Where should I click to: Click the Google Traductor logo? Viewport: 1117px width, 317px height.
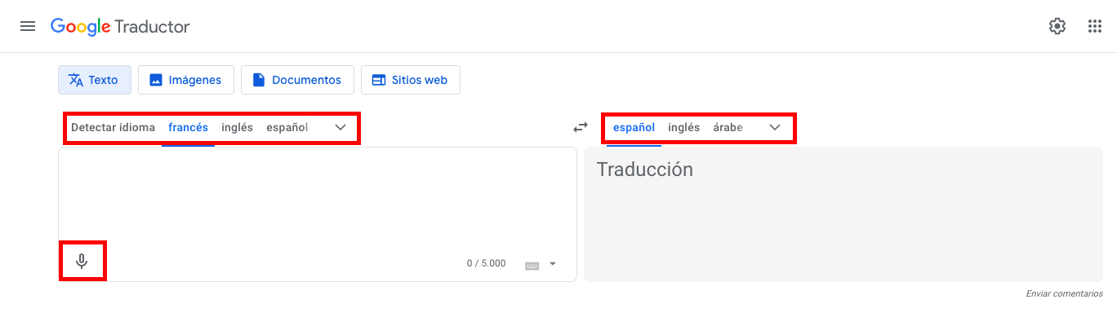coord(120,26)
